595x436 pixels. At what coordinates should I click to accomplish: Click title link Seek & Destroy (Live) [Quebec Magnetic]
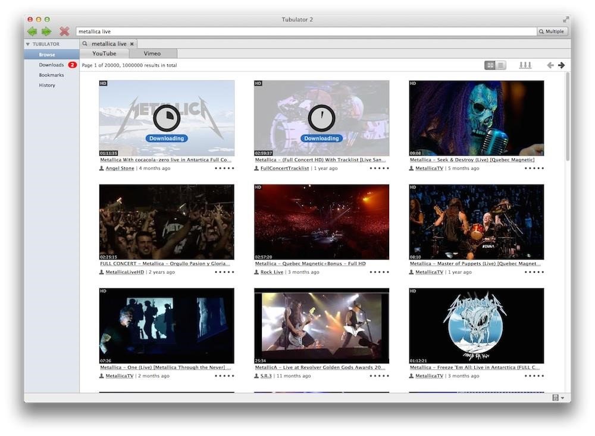[472, 160]
